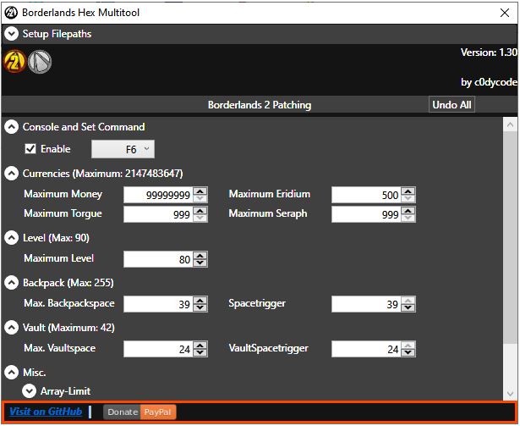Increase Maximum Eridium with up arrow
This screenshot has width=520, height=426.
408,191
